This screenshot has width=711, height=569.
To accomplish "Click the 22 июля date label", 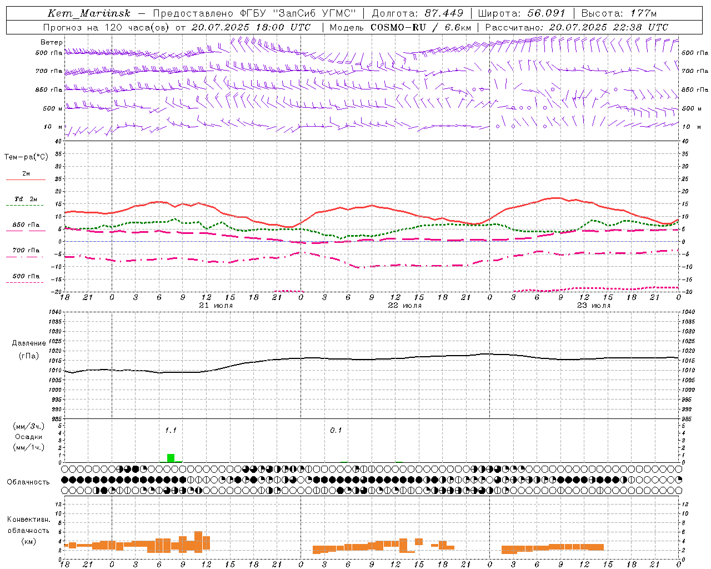I will click(x=404, y=306).
